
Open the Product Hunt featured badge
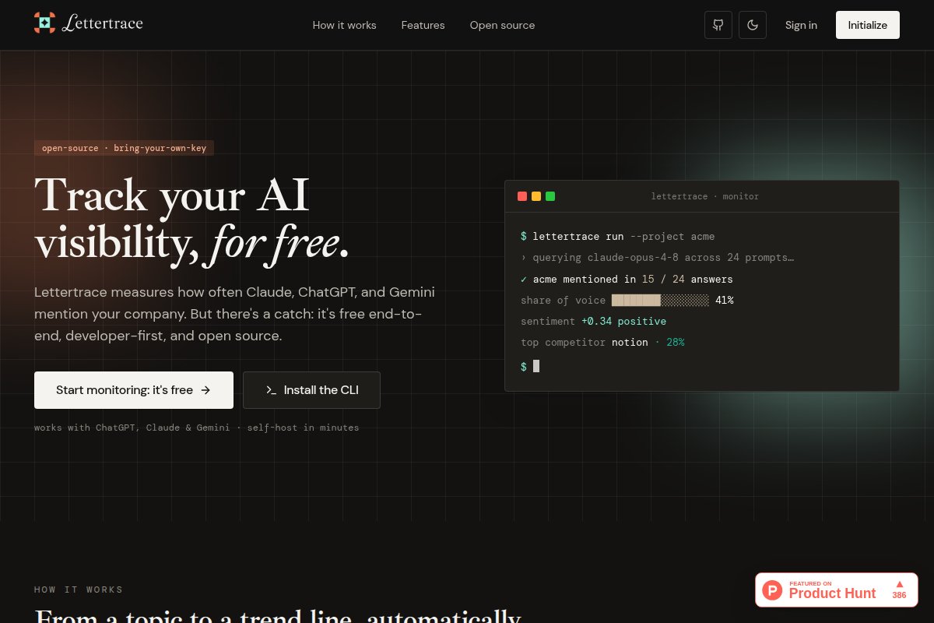pos(837,590)
